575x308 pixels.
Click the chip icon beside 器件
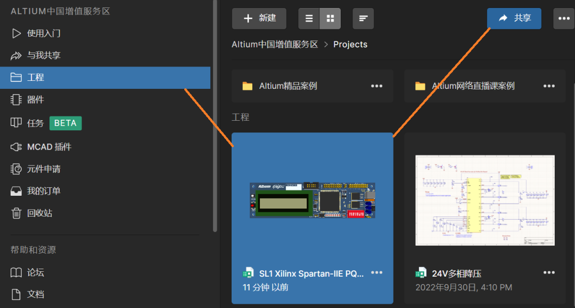point(16,99)
